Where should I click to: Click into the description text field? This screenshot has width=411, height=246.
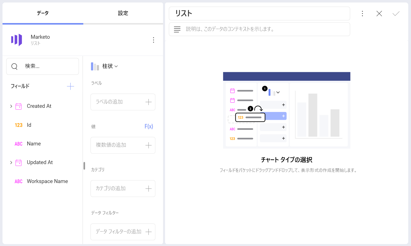pyautogui.click(x=259, y=29)
